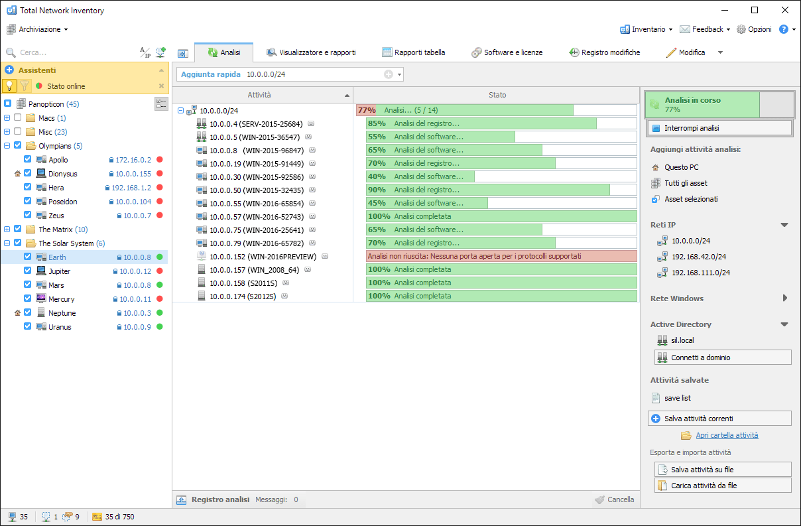Click the Cerca search field
The image size is (801, 526).
(73, 52)
